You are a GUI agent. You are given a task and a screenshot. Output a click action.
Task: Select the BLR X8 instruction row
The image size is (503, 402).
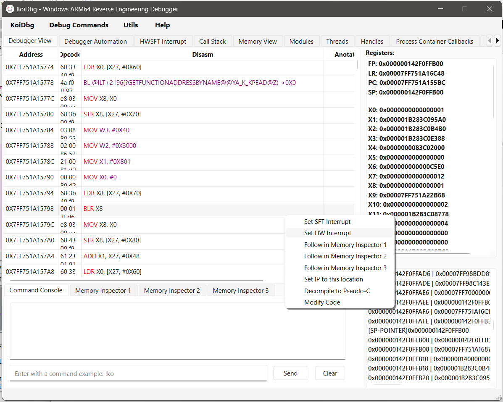click(179, 209)
